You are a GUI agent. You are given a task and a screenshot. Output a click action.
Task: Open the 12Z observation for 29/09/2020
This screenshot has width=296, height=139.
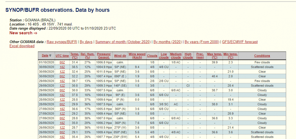pyautogui.click(x=62, y=86)
